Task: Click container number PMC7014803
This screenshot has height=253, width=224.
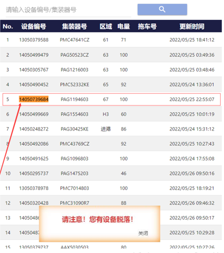Action: pos(74,188)
